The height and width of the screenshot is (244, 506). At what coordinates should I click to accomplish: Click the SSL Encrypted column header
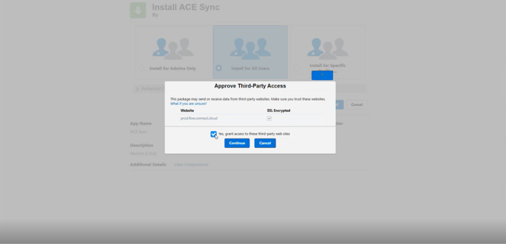279,111
